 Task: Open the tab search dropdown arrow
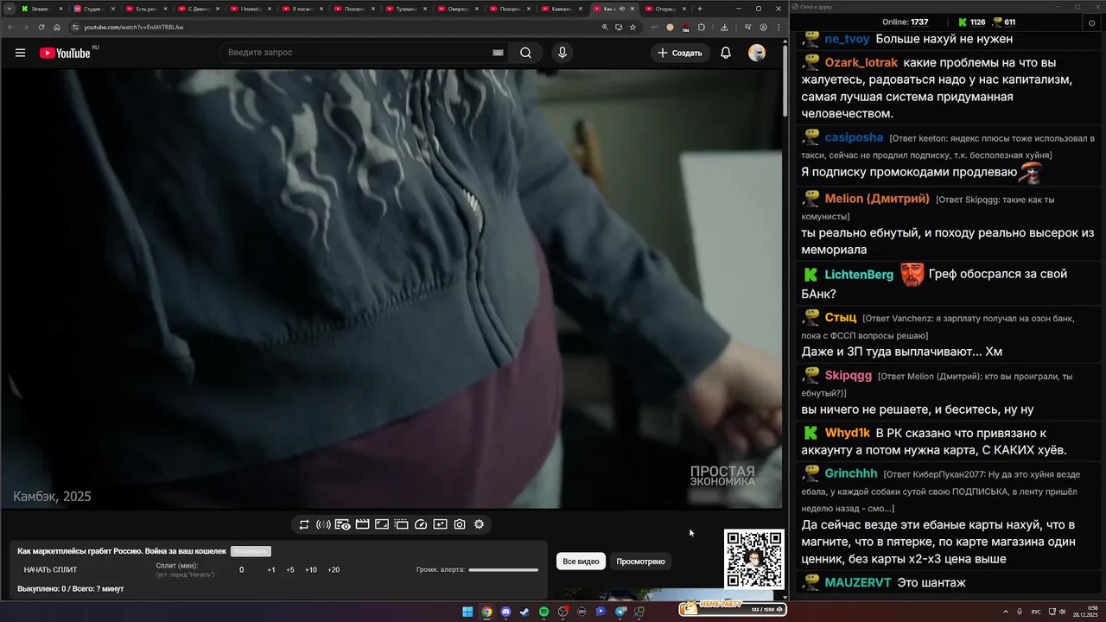[9, 9]
